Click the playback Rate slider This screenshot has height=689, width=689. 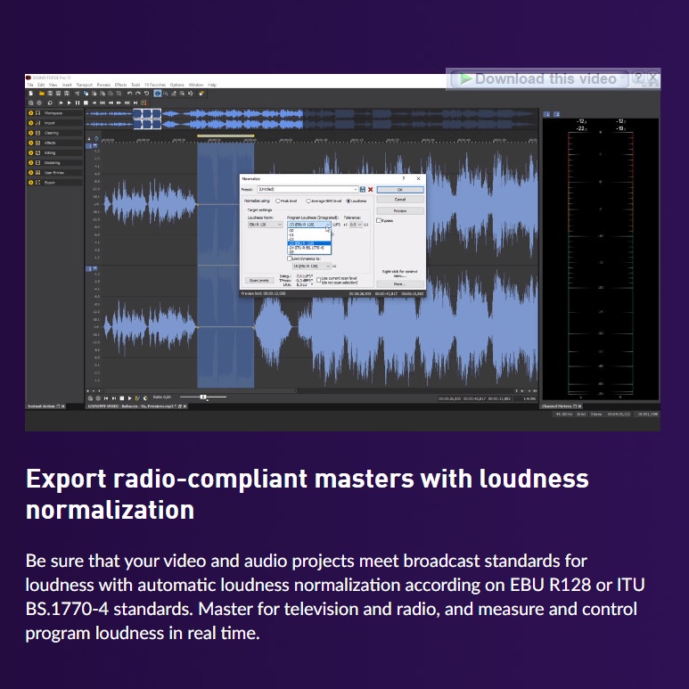pos(203,397)
